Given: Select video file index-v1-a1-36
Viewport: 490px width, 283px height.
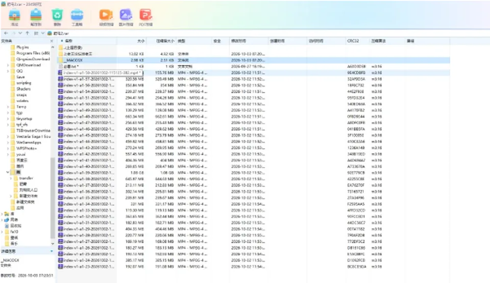Looking at the screenshot, I should pyautogui.click(x=254, y=192).
